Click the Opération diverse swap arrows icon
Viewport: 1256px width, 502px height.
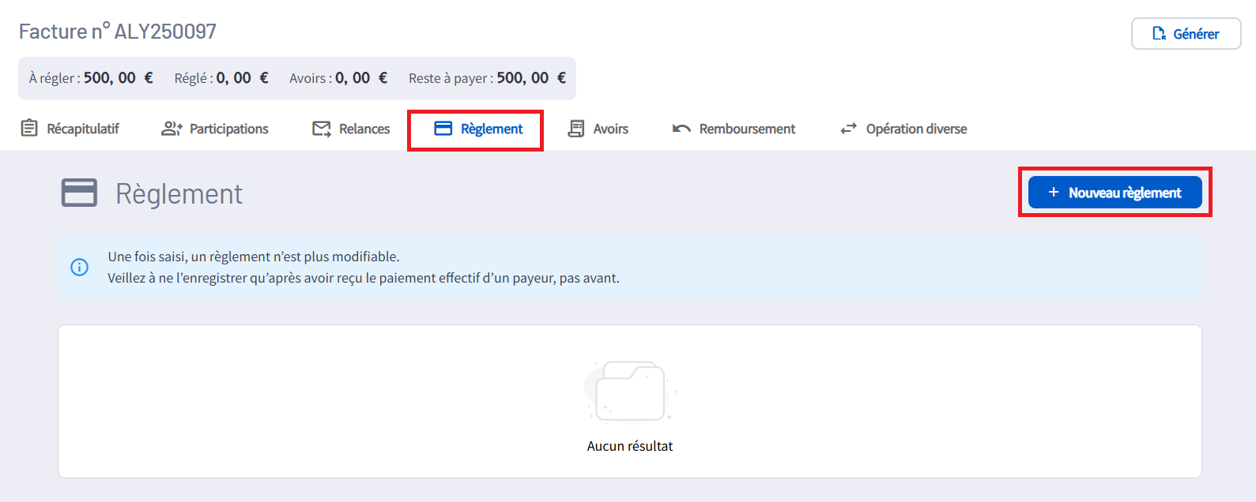point(848,129)
